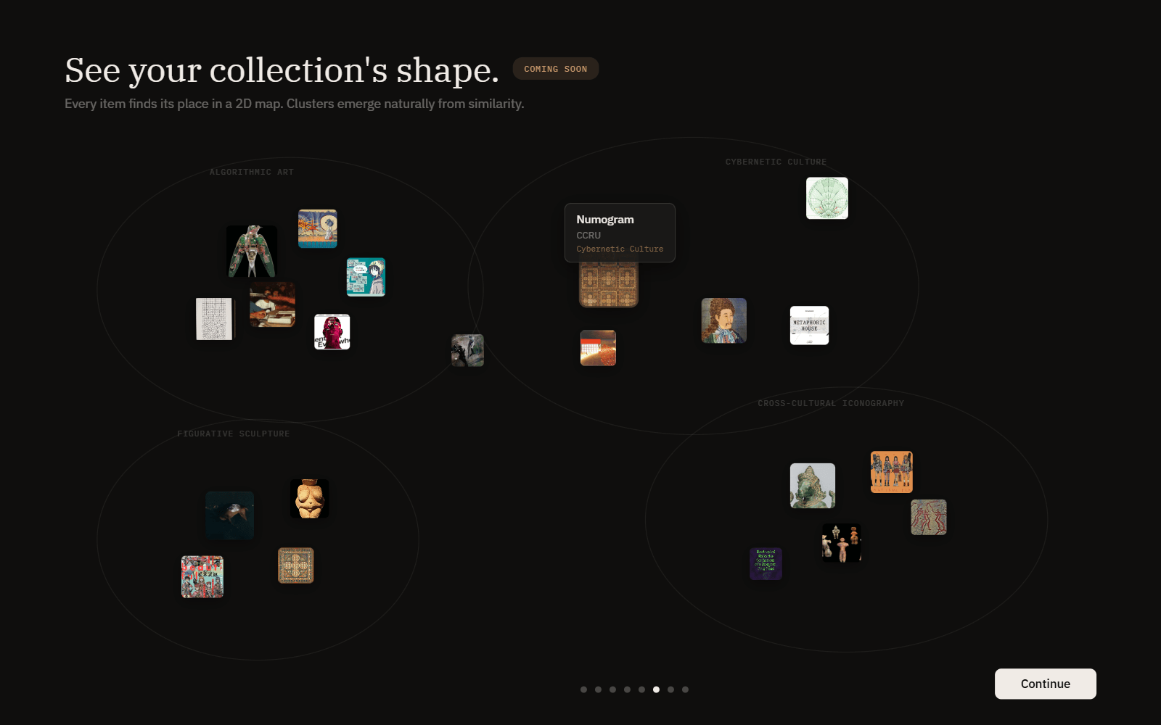Open the ornate brown carpet pattern thumbnail

point(296,565)
